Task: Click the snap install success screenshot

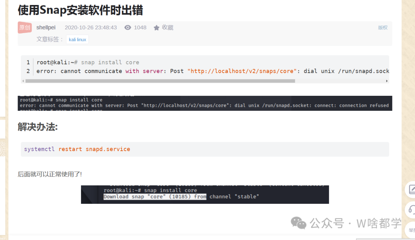Action: tap(205, 195)
